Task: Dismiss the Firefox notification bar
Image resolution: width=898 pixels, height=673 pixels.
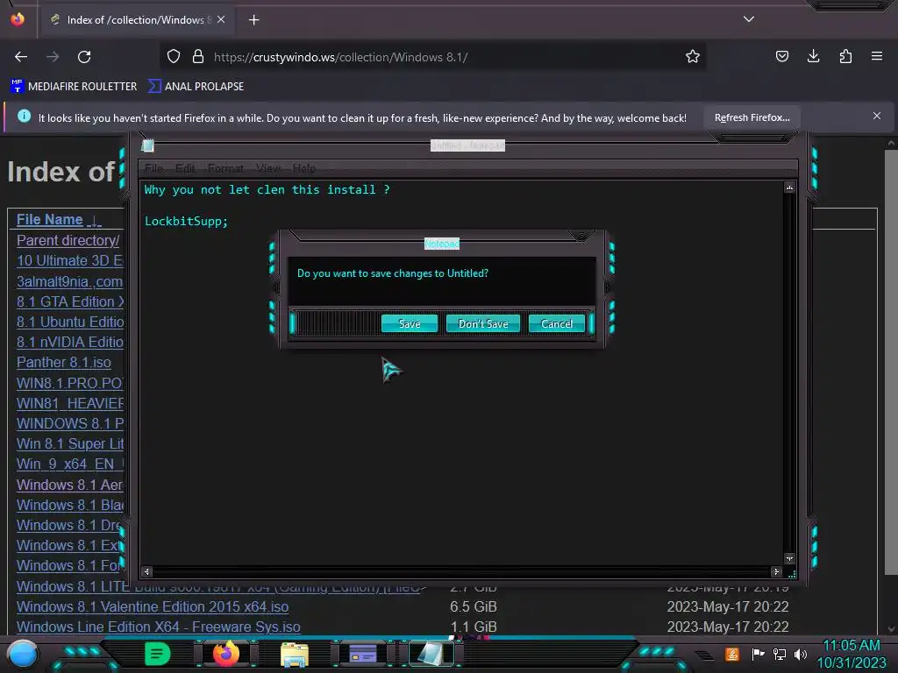Action: [876, 117]
